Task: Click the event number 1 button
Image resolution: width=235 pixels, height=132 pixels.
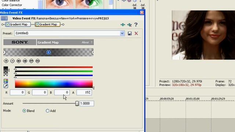Action: tap(4, 18)
